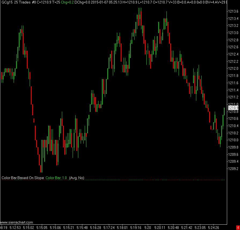Click the 5:20:11 time axis label
Viewport: 240px width, 230px height.
point(160,228)
